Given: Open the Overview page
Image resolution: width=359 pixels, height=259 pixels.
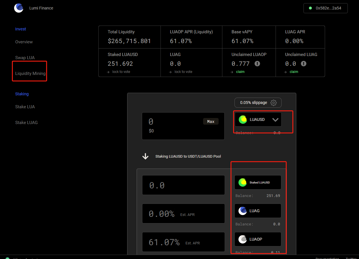Looking at the screenshot, I should (x=24, y=42).
